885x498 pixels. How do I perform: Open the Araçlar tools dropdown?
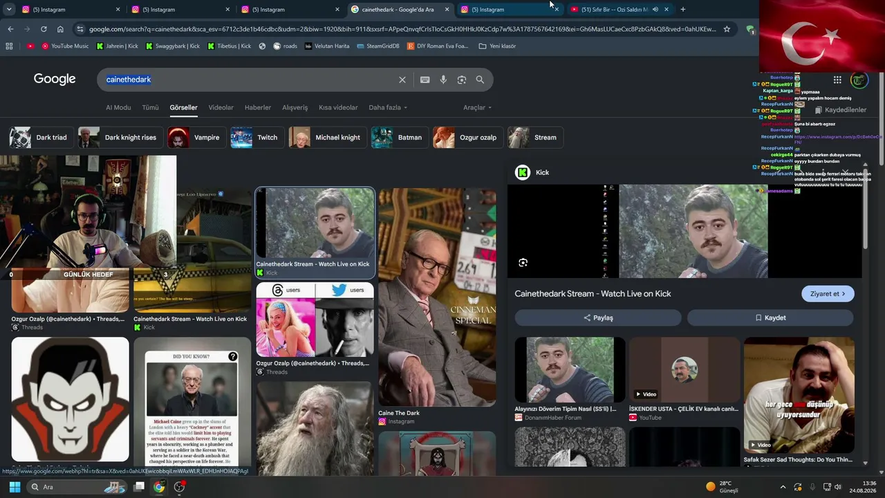[478, 108]
